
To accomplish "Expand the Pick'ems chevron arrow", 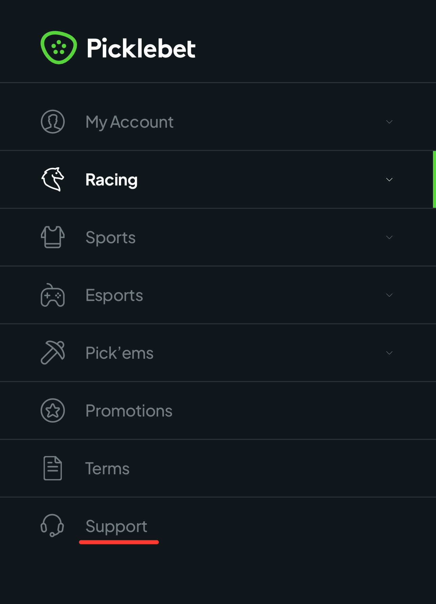I will [x=389, y=353].
